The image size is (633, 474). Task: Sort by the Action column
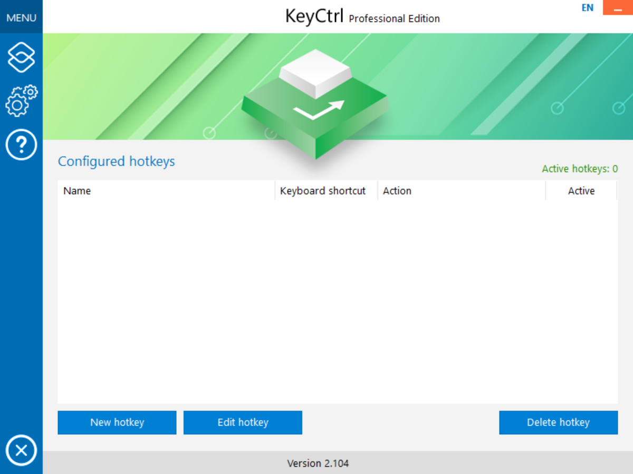397,191
